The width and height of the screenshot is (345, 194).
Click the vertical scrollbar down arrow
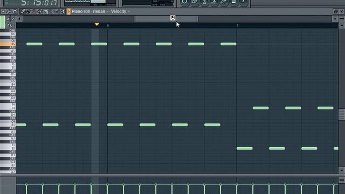coord(341,170)
